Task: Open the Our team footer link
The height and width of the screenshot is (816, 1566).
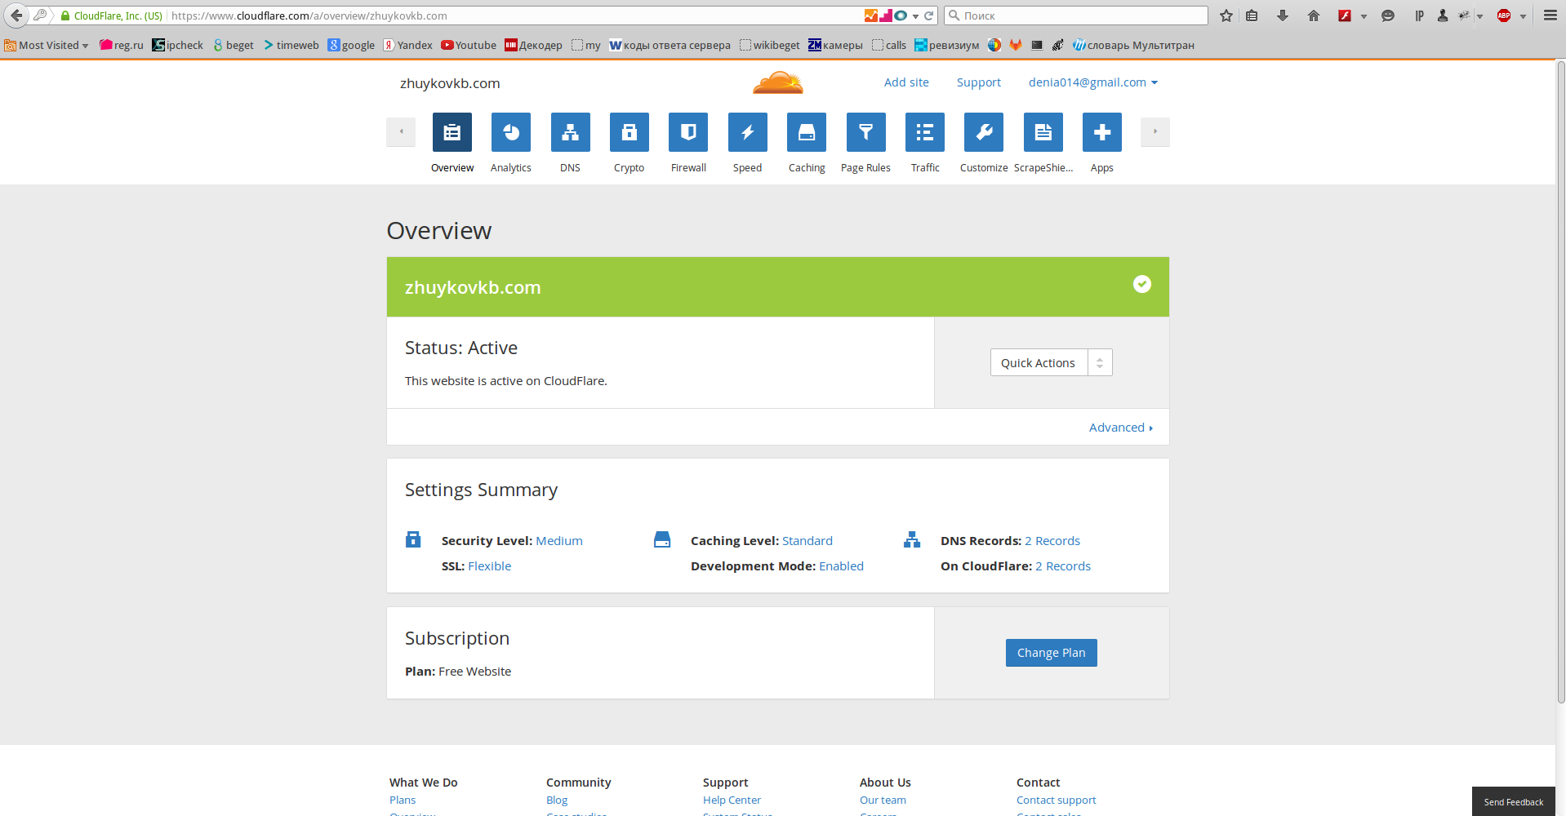Action: coord(883,800)
